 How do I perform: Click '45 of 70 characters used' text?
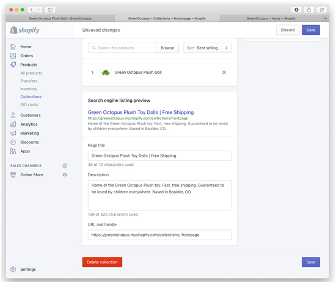tap(111, 165)
